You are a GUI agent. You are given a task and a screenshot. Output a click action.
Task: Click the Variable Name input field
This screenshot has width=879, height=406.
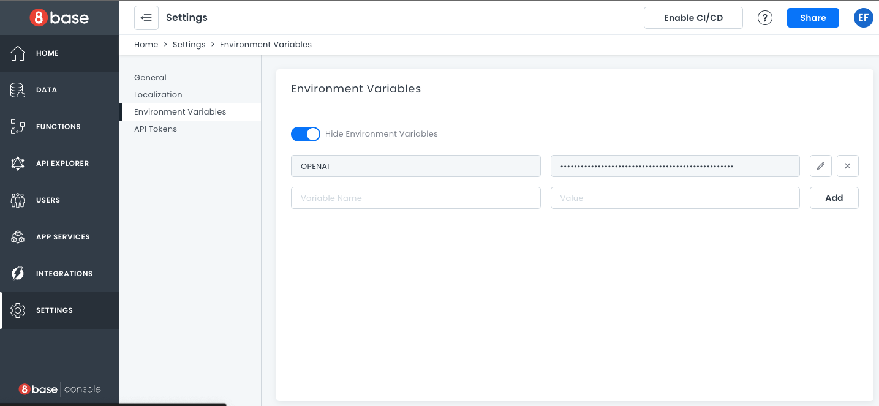click(415, 198)
